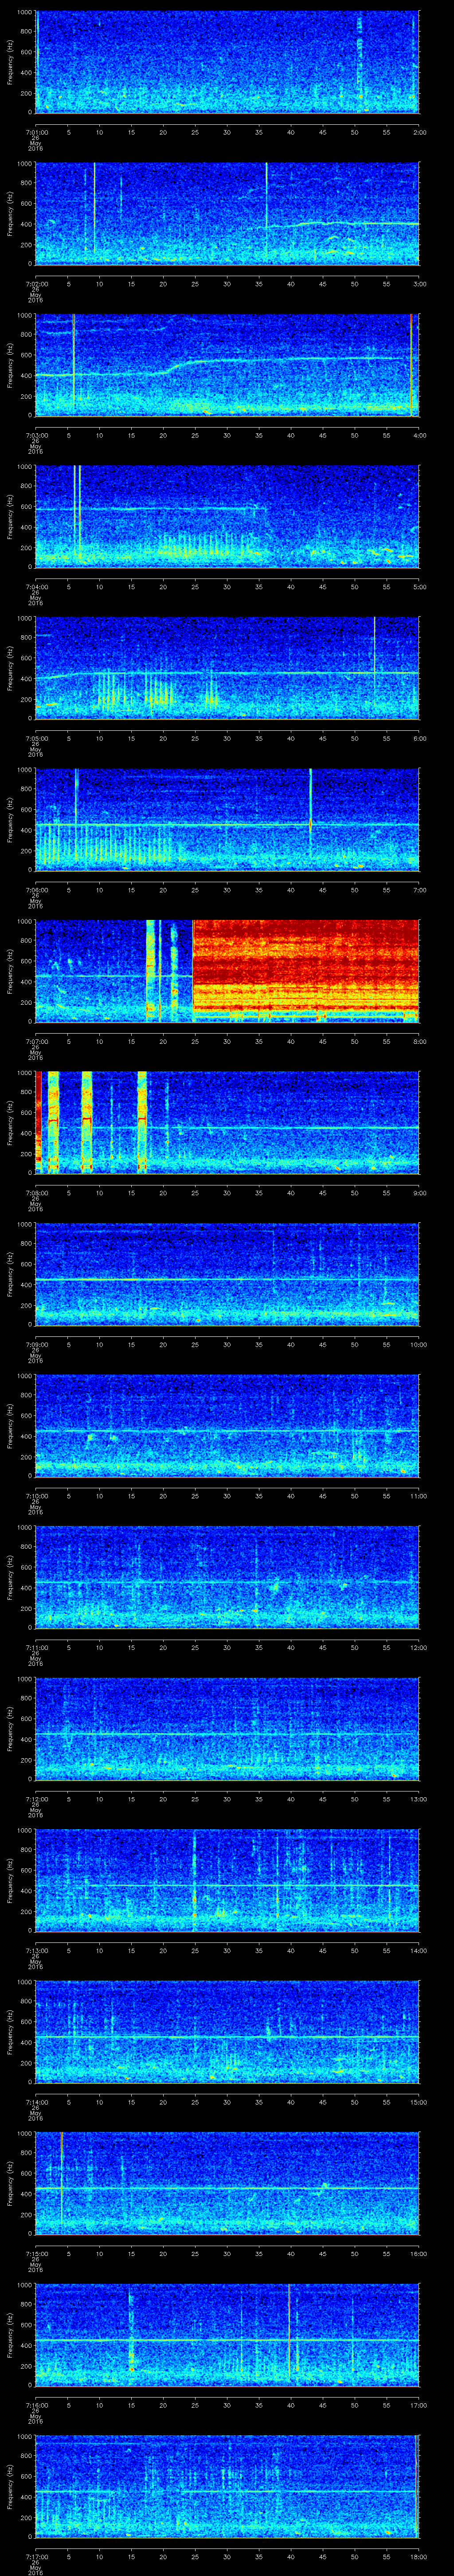454x2576 pixels.
Task: Click the "11:00" end time label
Action: 418,1496
